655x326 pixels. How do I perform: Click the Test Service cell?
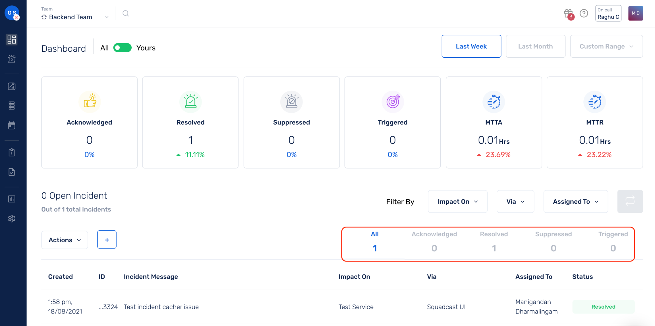tap(356, 307)
